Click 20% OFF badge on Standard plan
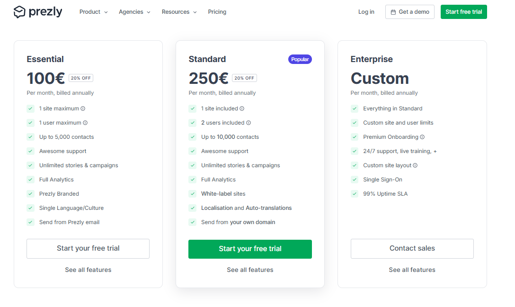This screenshot has height=307, width=515. tap(244, 78)
